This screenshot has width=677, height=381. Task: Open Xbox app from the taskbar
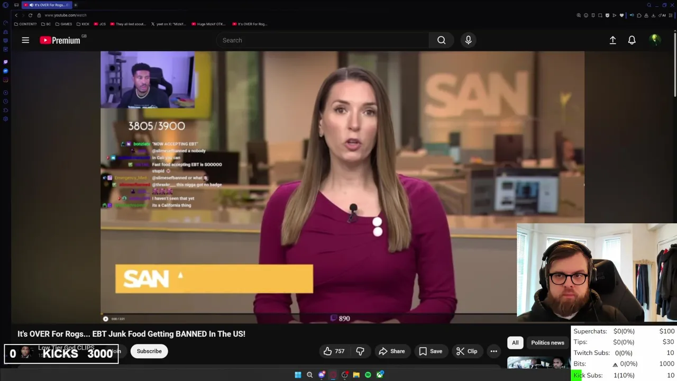[380, 375]
